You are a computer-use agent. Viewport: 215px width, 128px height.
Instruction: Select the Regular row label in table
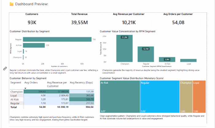tap(15, 103)
